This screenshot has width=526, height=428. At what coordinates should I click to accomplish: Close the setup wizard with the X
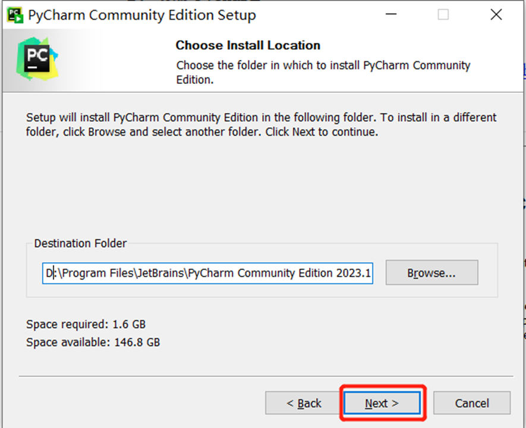[x=496, y=15]
